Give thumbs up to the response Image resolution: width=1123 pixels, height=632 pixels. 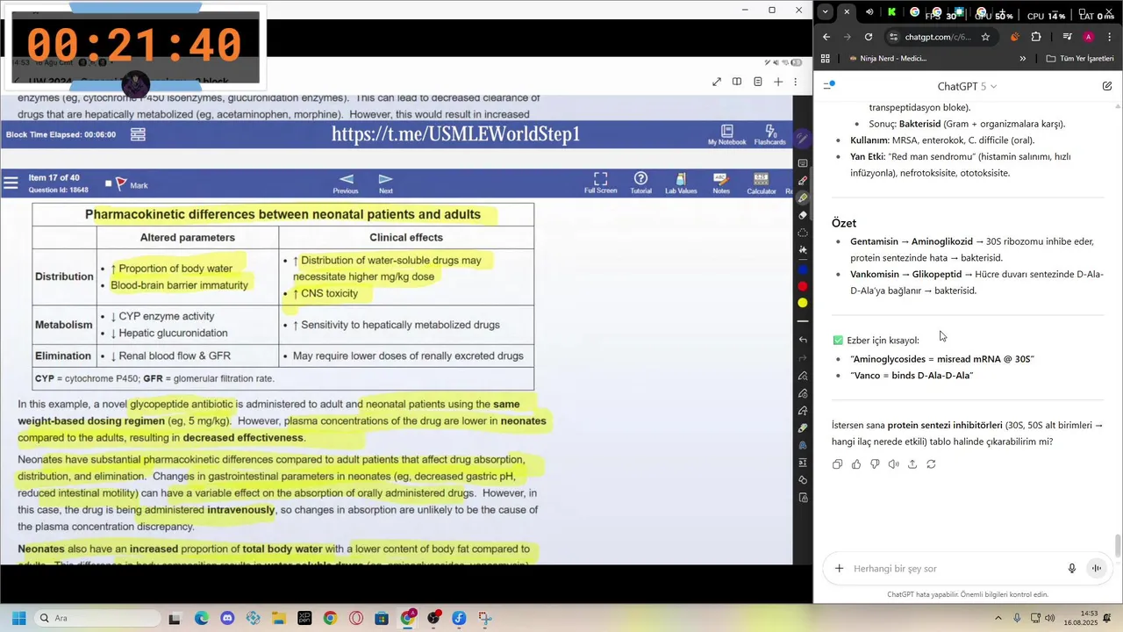[856, 464]
